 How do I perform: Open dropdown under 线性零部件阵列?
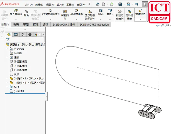click(51, 20)
